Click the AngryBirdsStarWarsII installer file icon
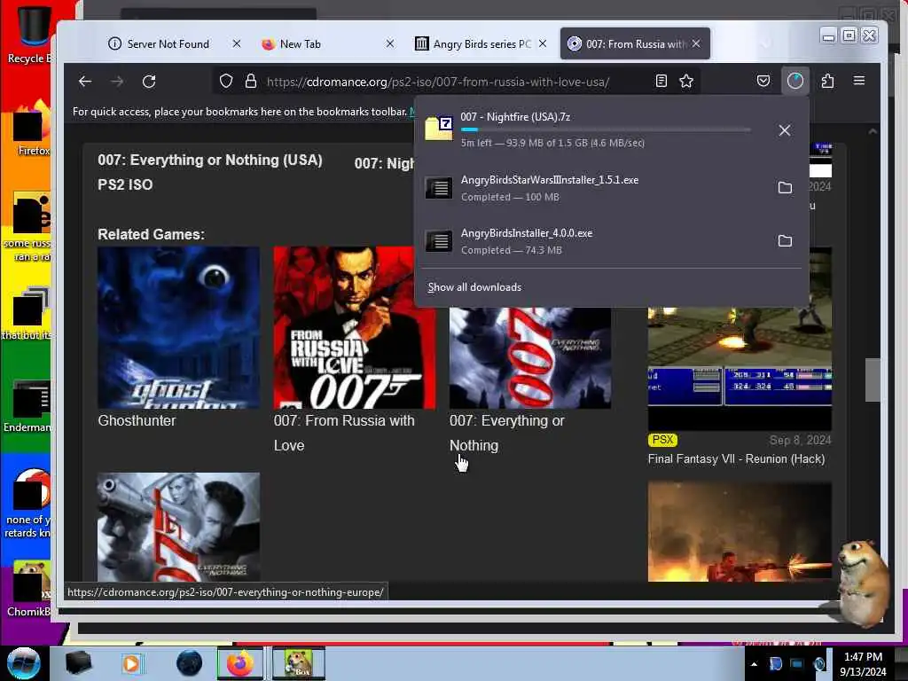This screenshot has height=681, width=908. [x=439, y=188]
